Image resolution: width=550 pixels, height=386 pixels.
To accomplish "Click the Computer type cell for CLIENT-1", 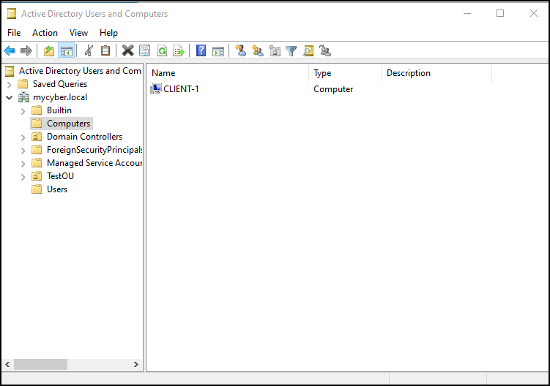I will click(x=333, y=89).
